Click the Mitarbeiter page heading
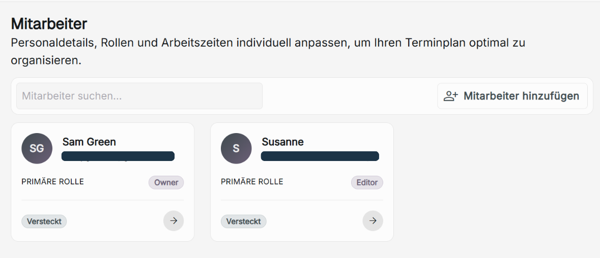The width and height of the screenshot is (600, 258). coord(49,23)
